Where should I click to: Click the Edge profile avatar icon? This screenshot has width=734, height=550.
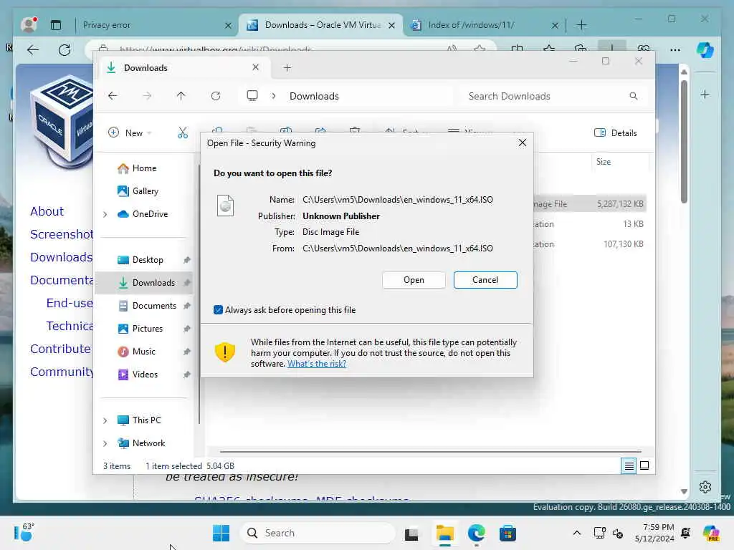(29, 25)
